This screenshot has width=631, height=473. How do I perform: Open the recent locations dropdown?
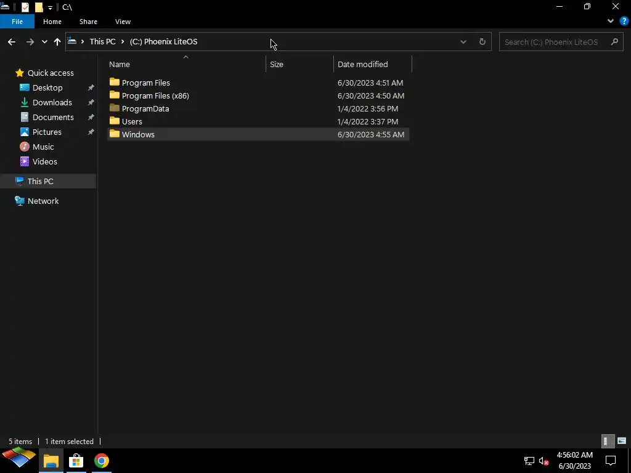pos(44,42)
